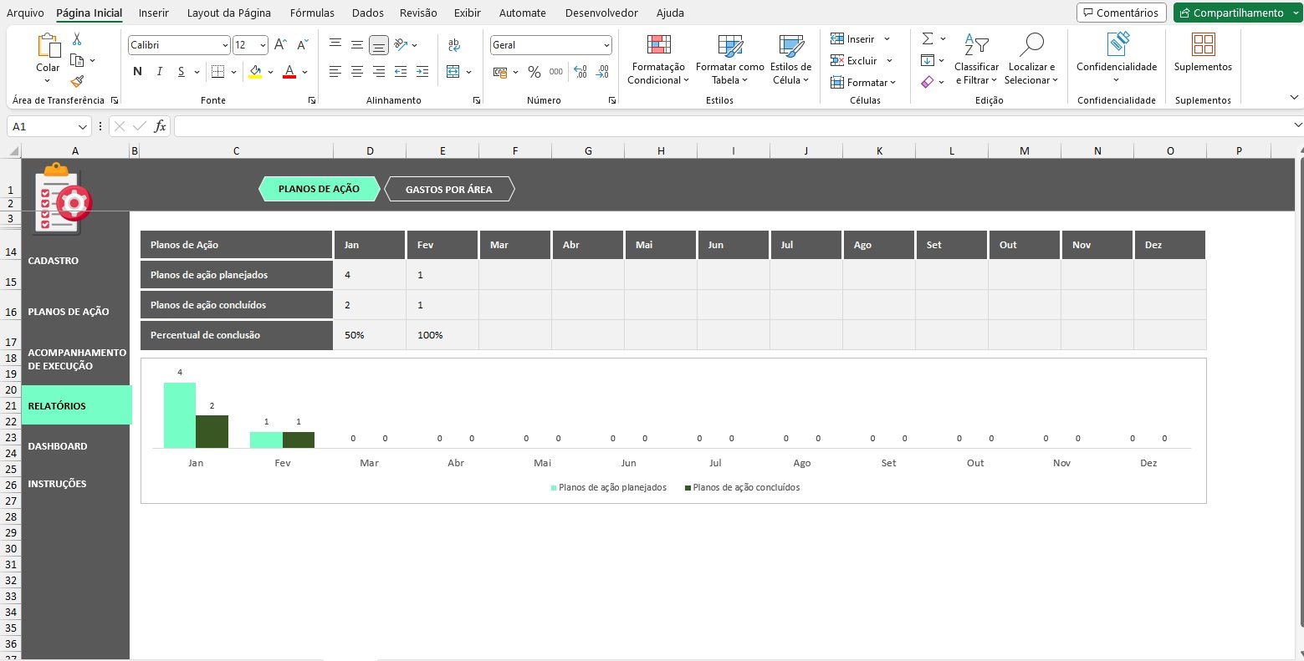Click the AutoSum sigma icon
1304x661 pixels.
click(x=928, y=39)
